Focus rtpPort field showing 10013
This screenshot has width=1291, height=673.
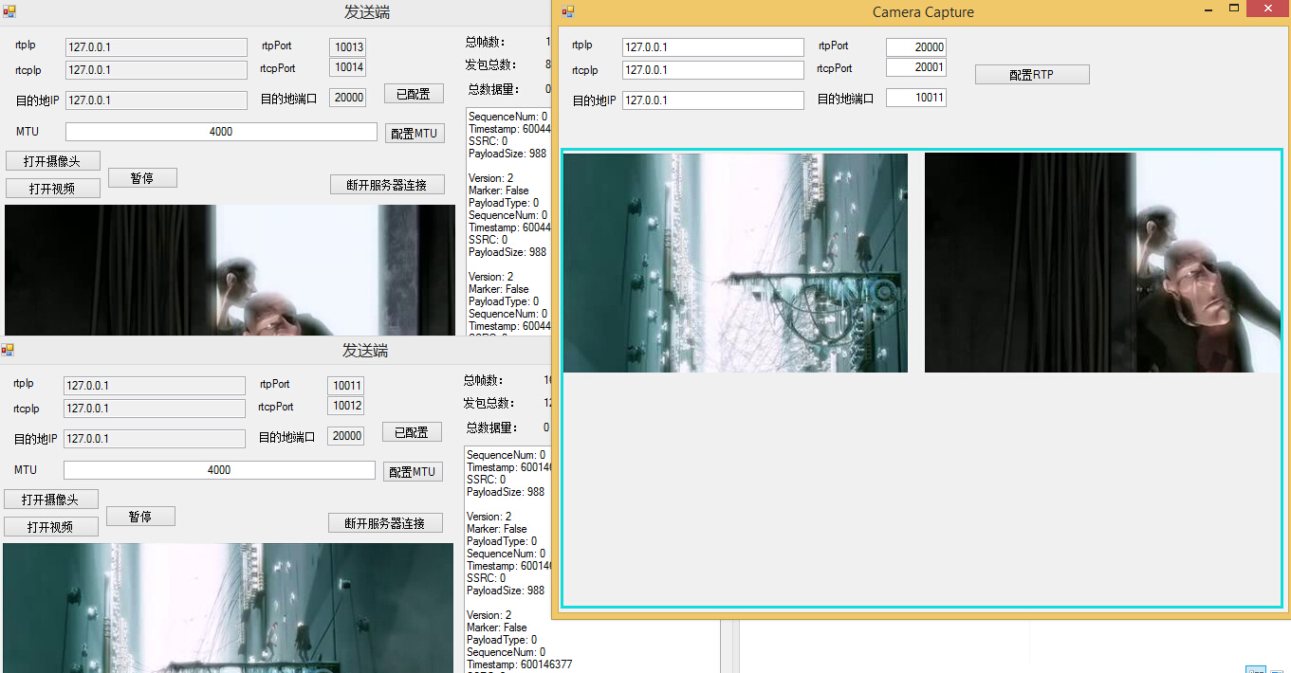[348, 47]
